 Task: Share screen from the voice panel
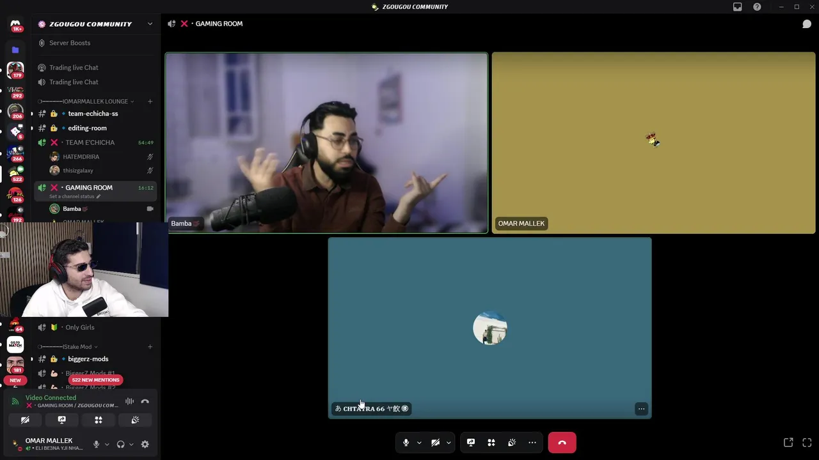coord(61,420)
